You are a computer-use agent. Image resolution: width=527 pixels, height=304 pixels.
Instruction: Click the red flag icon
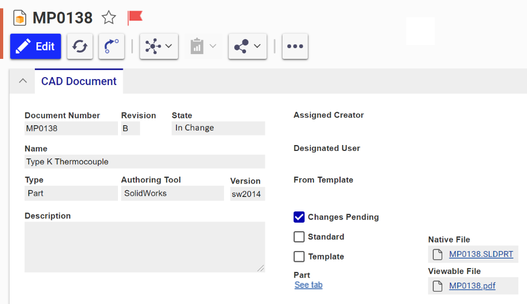(135, 18)
